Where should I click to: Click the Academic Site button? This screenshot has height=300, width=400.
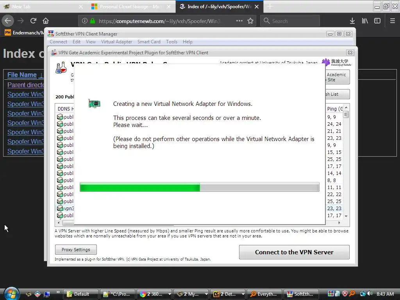tap(337, 77)
